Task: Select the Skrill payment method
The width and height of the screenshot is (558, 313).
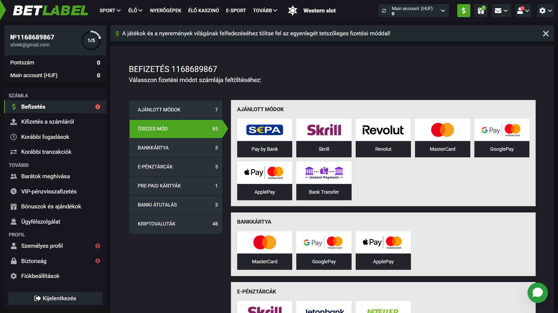Action: tap(324, 138)
